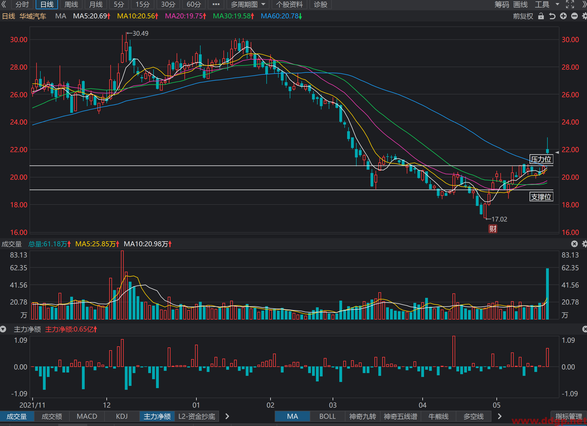Viewport: 587px width, 426px height.
Task: Click the volume MA10:20.98万 readout
Action: click(x=148, y=244)
